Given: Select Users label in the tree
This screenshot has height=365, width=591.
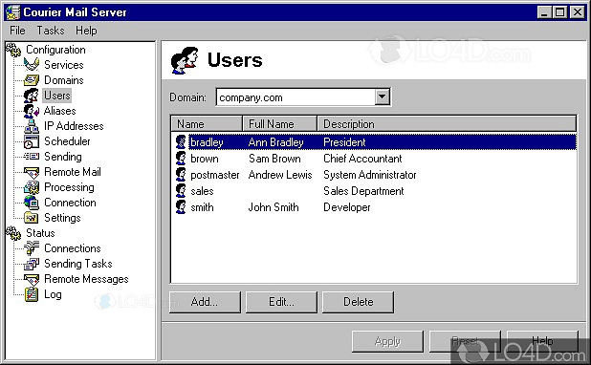Looking at the screenshot, I should point(57,96).
